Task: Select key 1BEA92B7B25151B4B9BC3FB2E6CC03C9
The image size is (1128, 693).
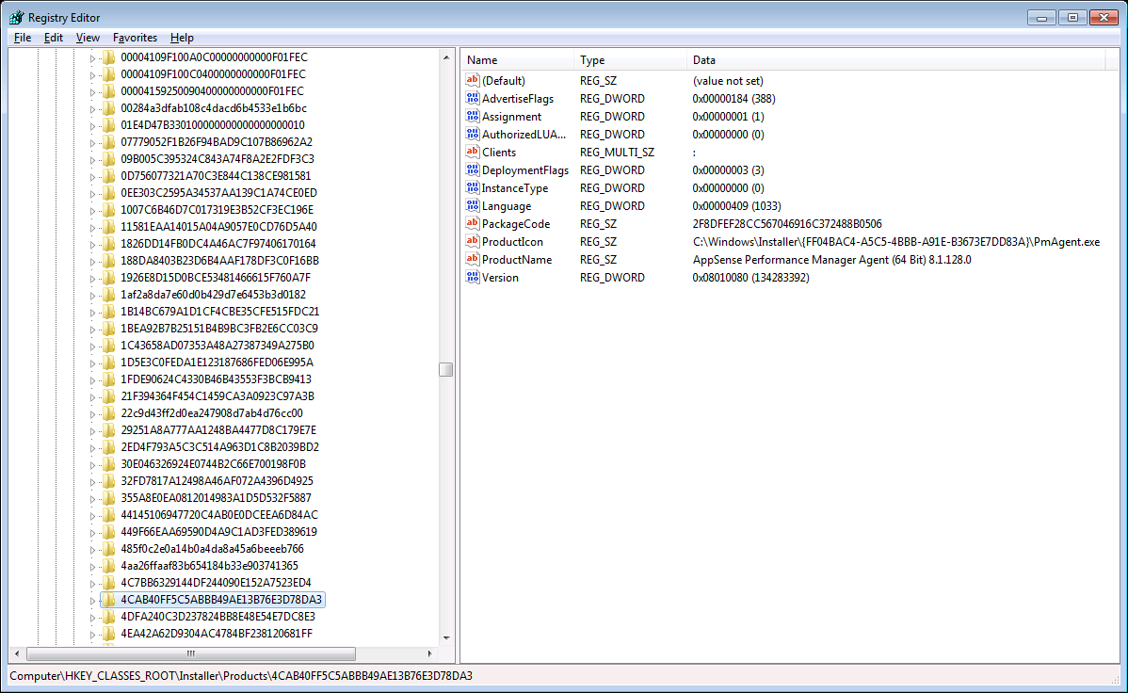Action: click(219, 329)
